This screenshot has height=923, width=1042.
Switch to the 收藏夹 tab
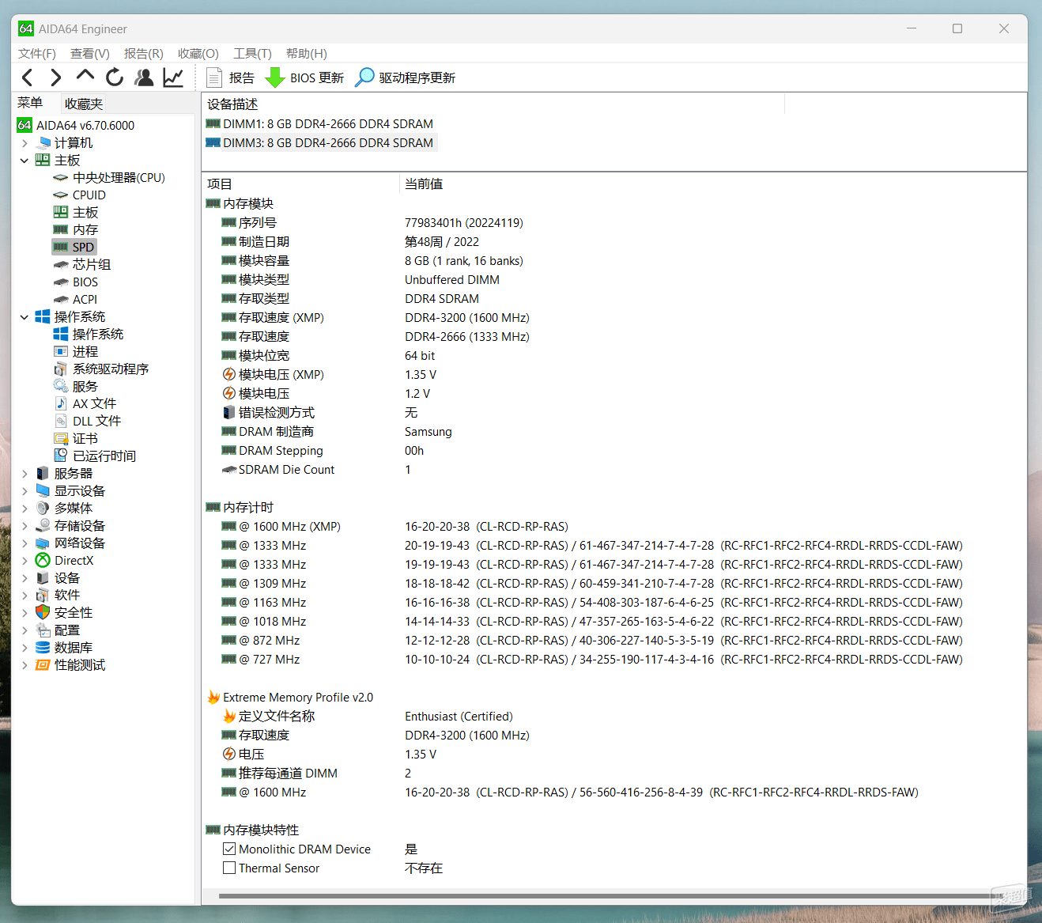pyautogui.click(x=84, y=104)
